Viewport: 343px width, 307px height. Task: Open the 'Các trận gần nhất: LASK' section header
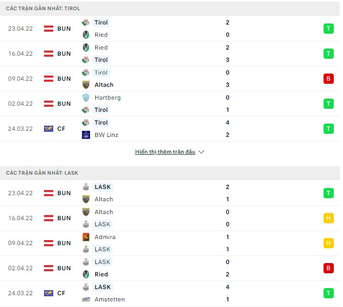[42, 173]
